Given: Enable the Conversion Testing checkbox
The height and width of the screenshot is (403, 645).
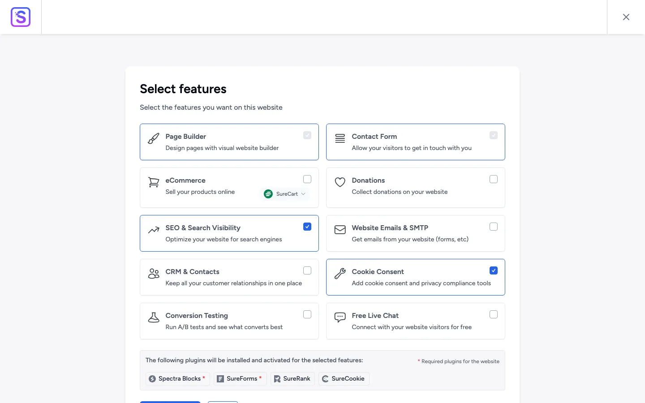Looking at the screenshot, I should coord(307,314).
